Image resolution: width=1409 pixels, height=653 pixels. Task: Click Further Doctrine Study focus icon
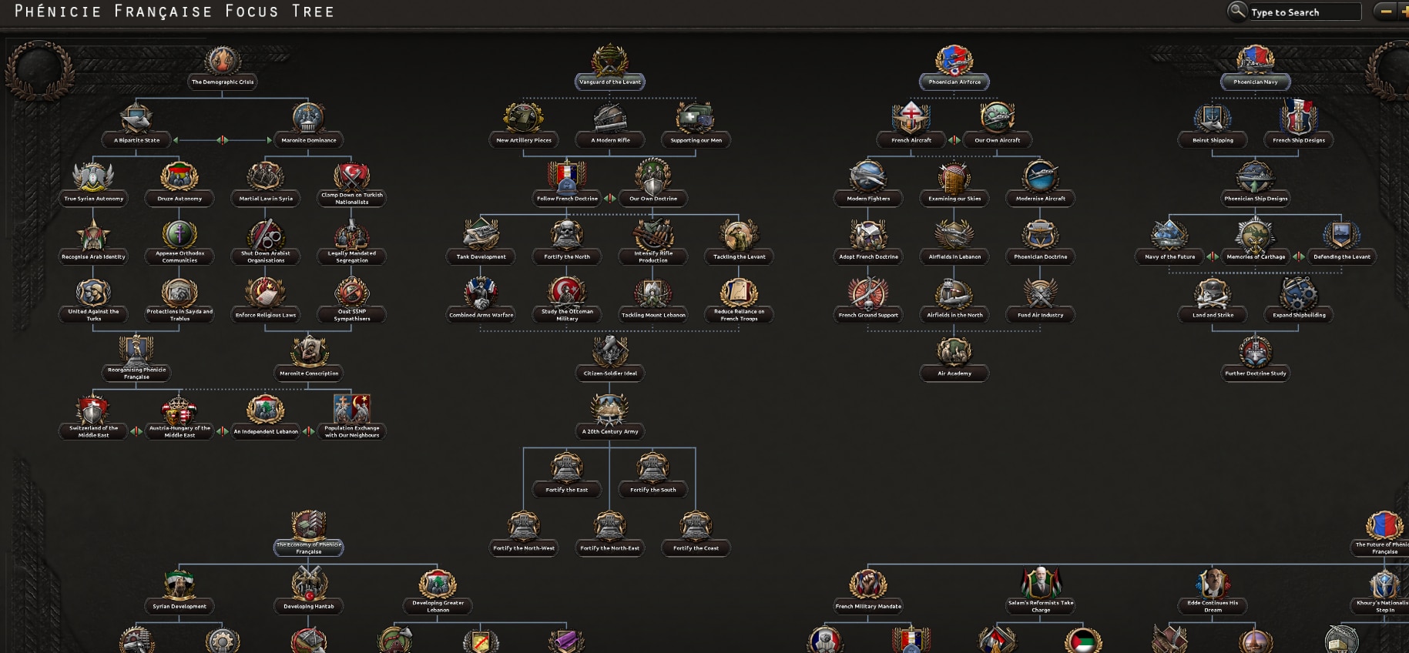(1256, 351)
